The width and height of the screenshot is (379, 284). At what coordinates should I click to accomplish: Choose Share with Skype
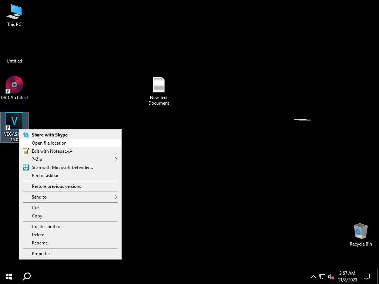pos(70,135)
